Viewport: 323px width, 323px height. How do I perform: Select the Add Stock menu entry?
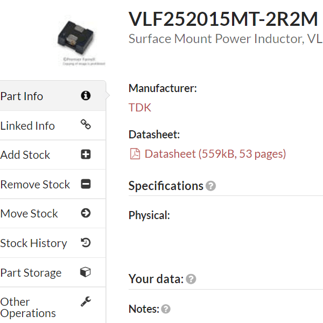tap(25, 155)
